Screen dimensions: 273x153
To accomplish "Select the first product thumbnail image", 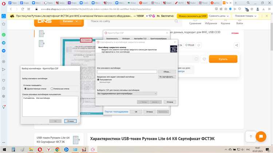I will pyautogui.click(x=41, y=33).
